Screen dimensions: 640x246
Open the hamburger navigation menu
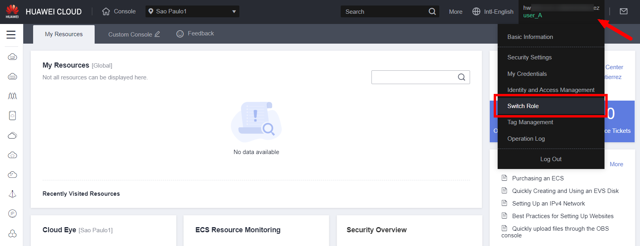(x=11, y=35)
